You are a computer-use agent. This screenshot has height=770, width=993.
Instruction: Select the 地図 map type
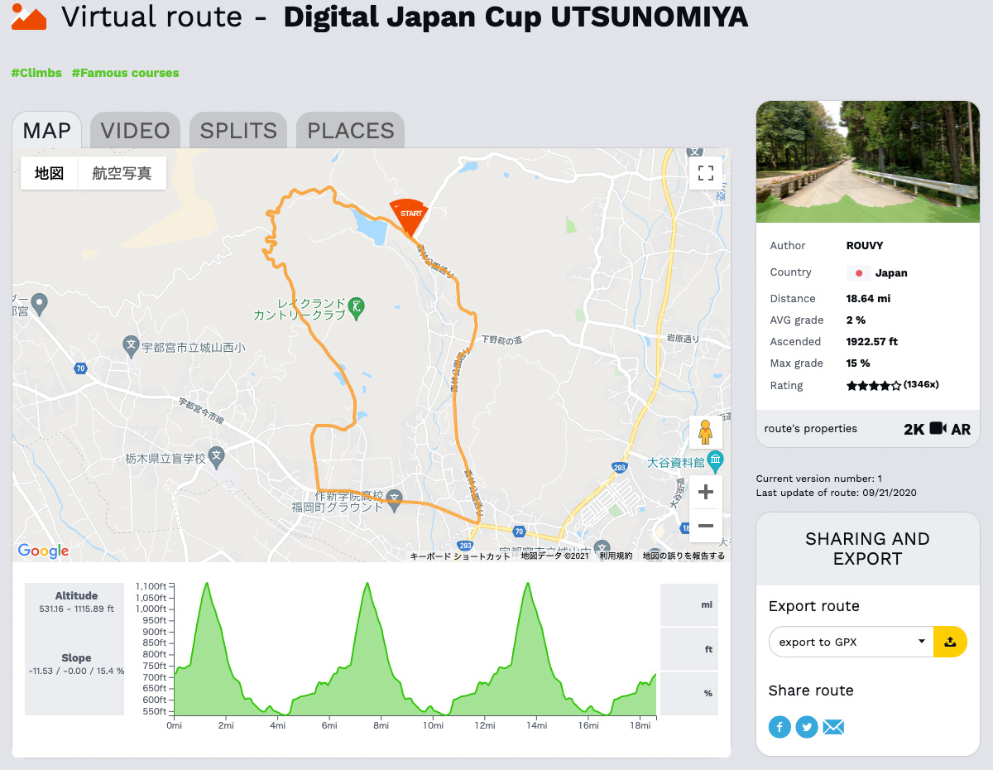(x=50, y=173)
